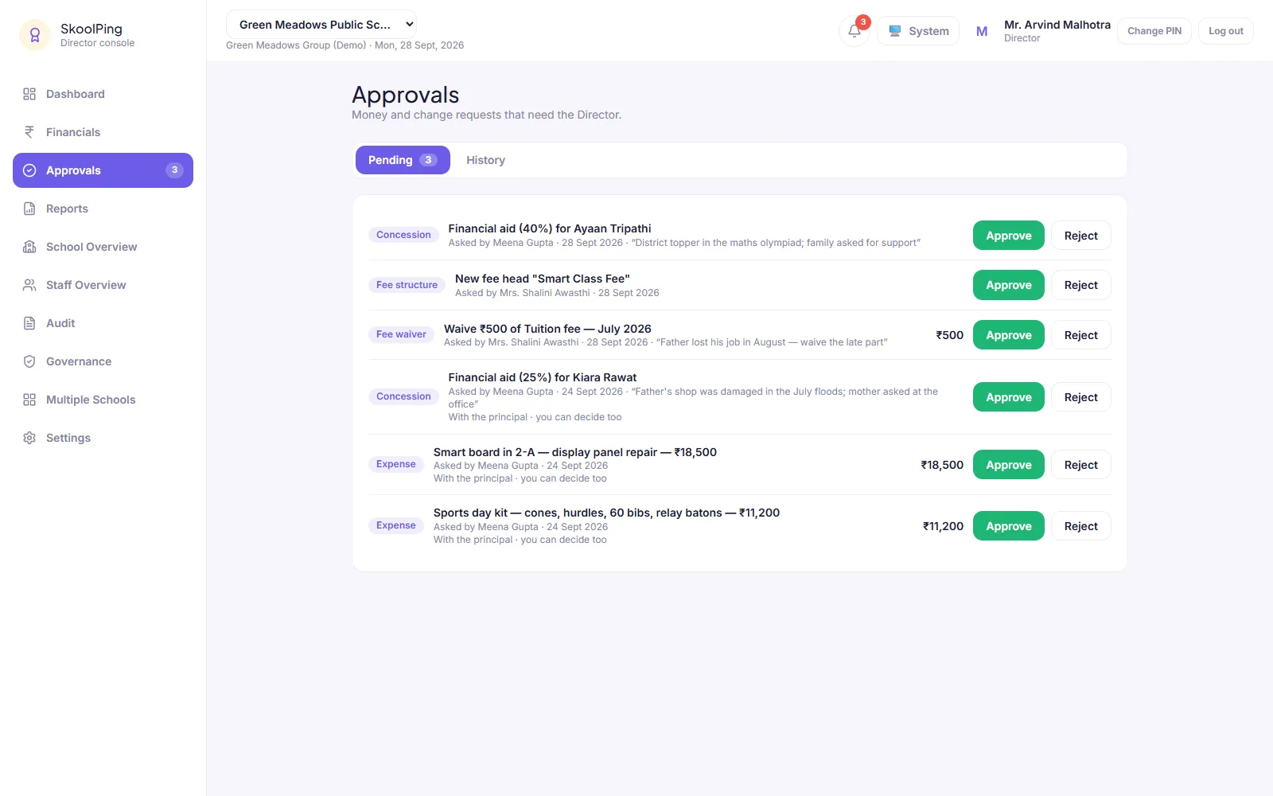Click the System monitor icon
Image resolution: width=1273 pixels, height=796 pixels.
click(895, 31)
